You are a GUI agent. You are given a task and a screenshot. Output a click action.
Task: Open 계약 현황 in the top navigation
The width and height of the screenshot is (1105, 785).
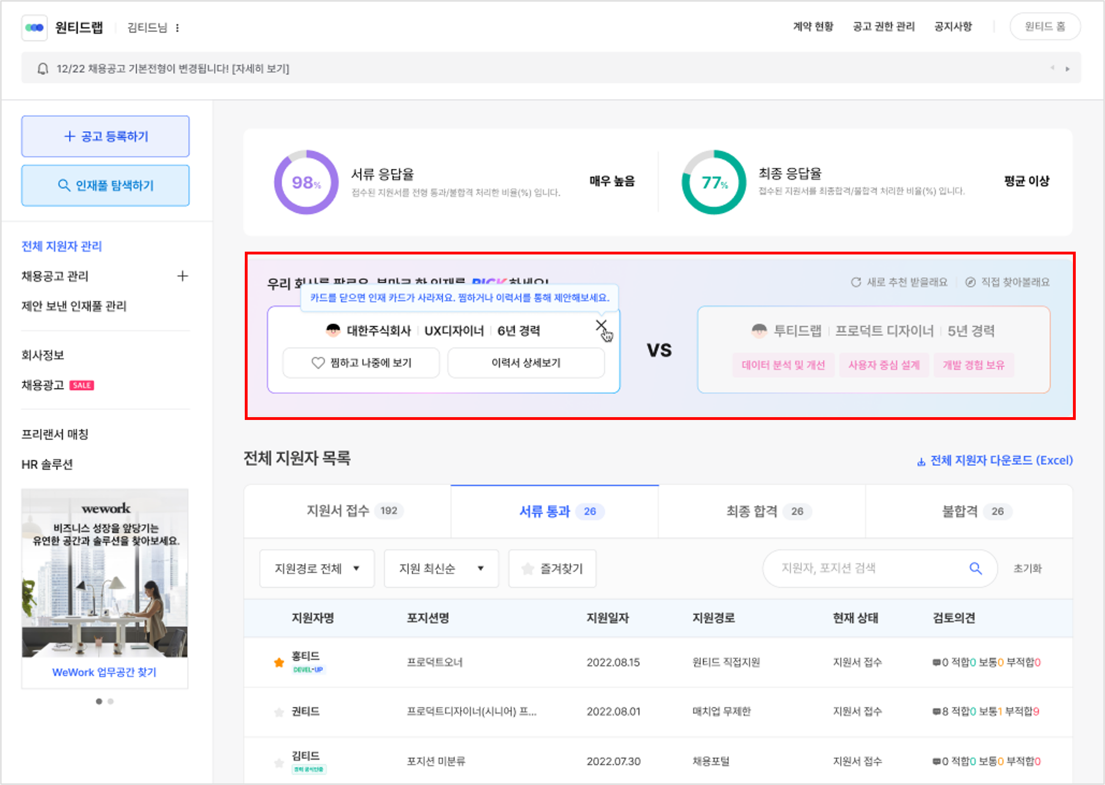pos(813,26)
